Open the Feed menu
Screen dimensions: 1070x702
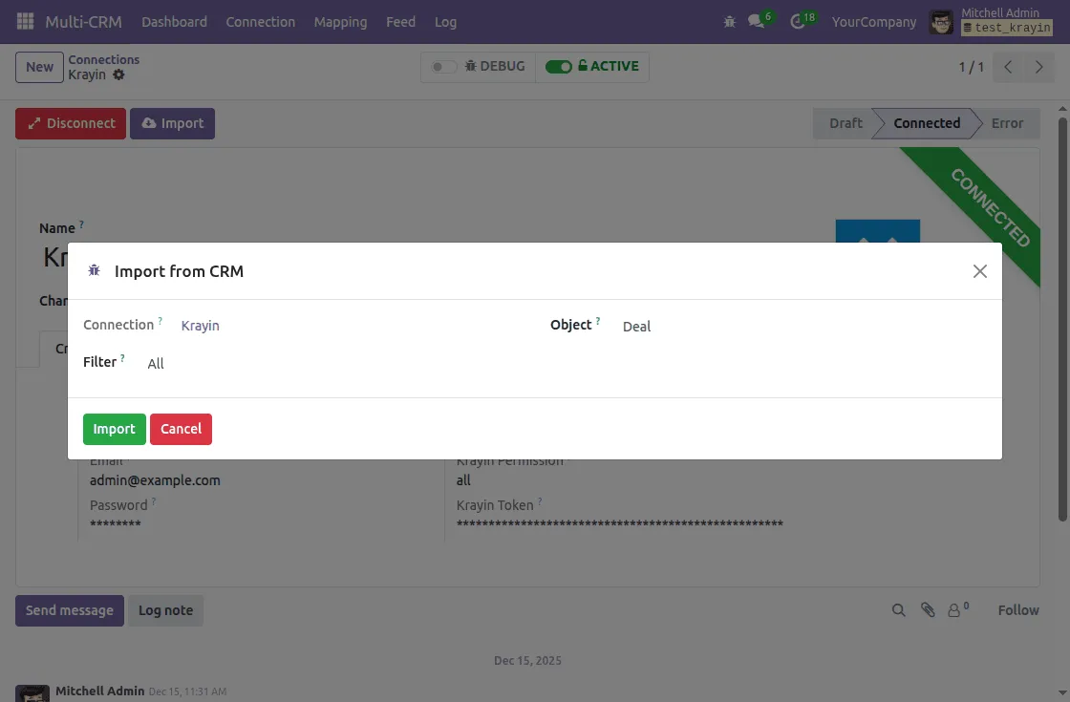tap(400, 22)
